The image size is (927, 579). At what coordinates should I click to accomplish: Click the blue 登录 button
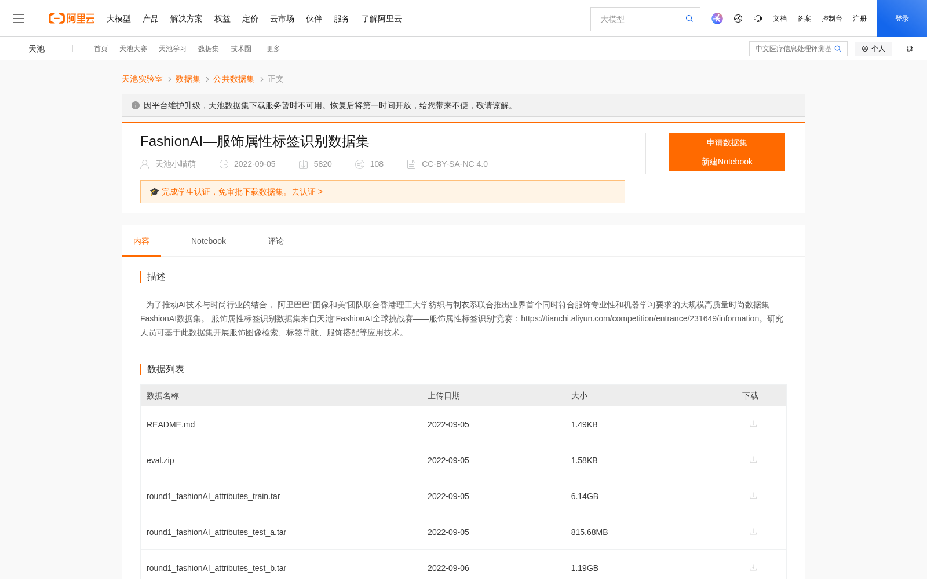(x=902, y=19)
